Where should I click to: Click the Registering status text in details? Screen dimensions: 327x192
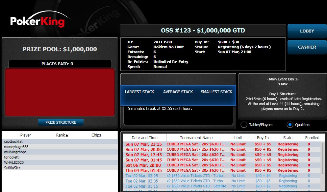pyautogui.click(x=244, y=47)
